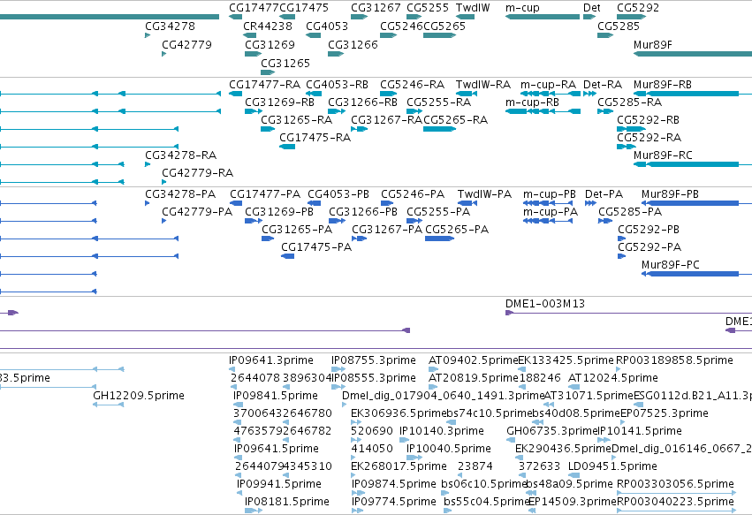The image size is (752, 515).
Task: Select EST IP09841.5prime
Action: (238, 405)
